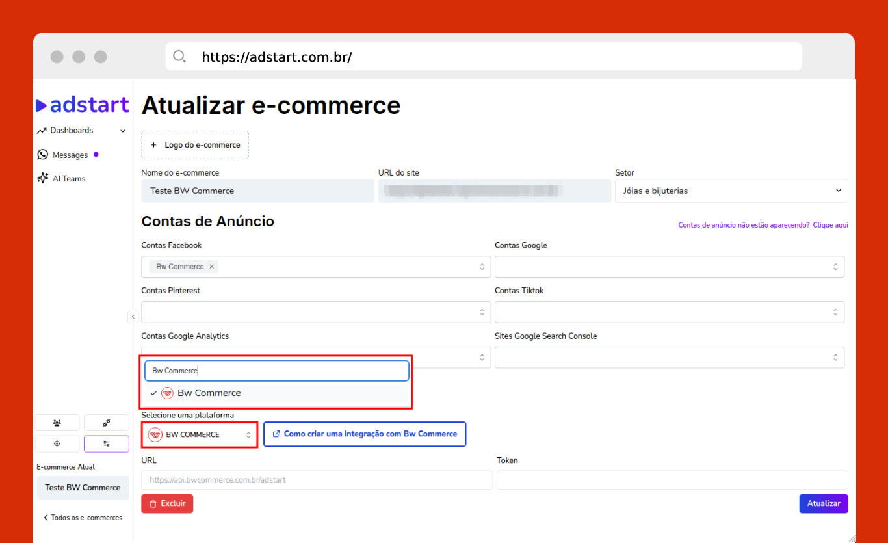
Task: Open Messages in the sidebar
Action: pos(68,155)
